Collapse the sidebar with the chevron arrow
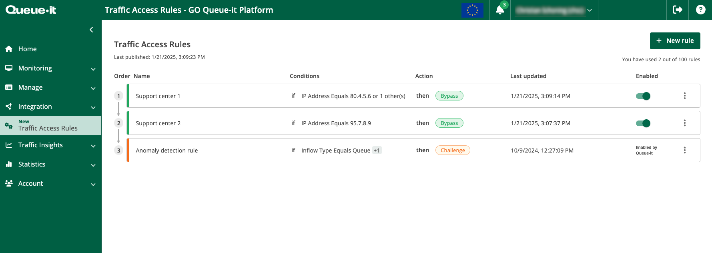Screen dimensions: 712x253 91,30
